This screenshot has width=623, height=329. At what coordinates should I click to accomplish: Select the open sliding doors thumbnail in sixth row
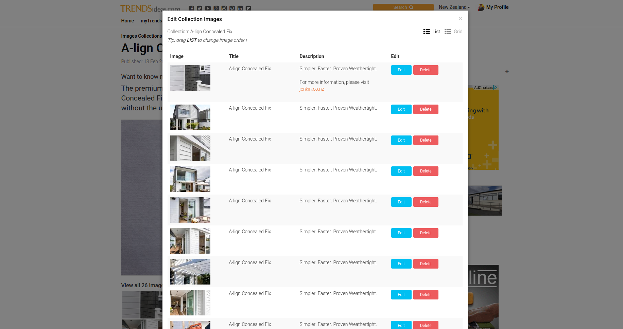coord(190,241)
